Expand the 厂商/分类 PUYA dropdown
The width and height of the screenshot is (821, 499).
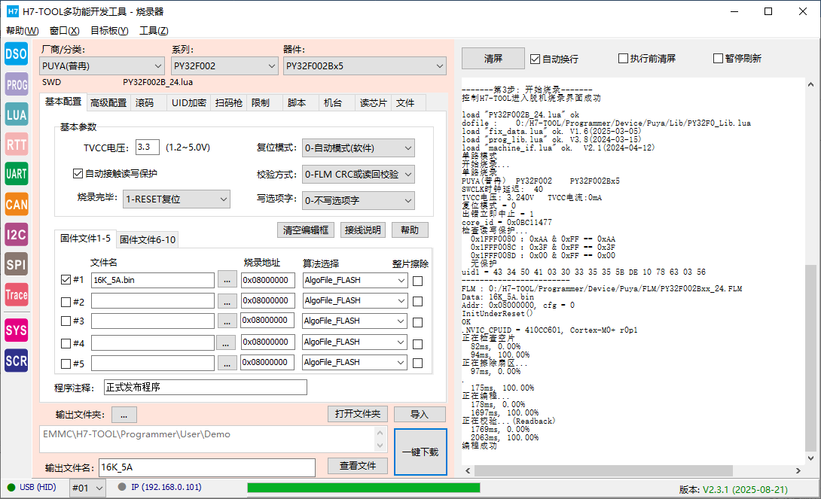click(102, 66)
